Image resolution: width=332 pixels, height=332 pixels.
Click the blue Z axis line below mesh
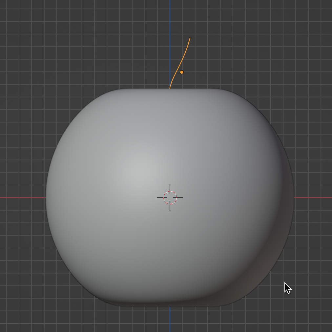click(170, 320)
